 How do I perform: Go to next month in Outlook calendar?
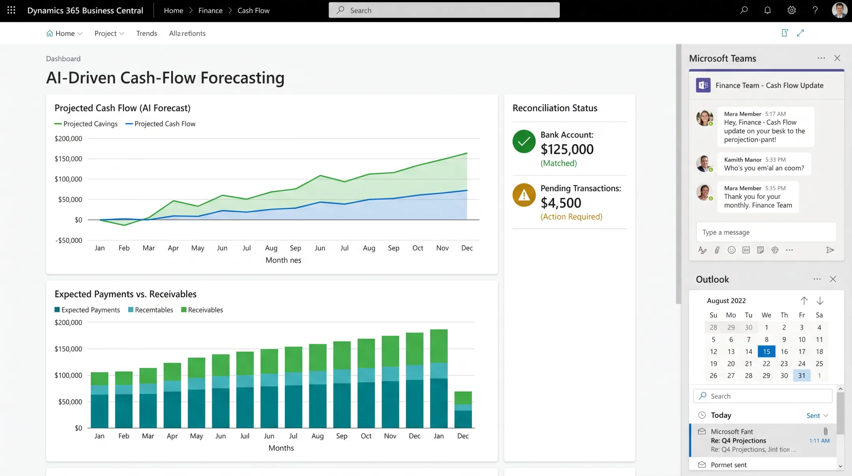pyautogui.click(x=820, y=301)
